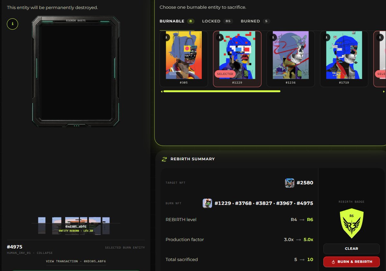386x271 pixels.
Task: Click the "ENTITY REBORN · LEV.10" caption
Action: (x=76, y=231)
